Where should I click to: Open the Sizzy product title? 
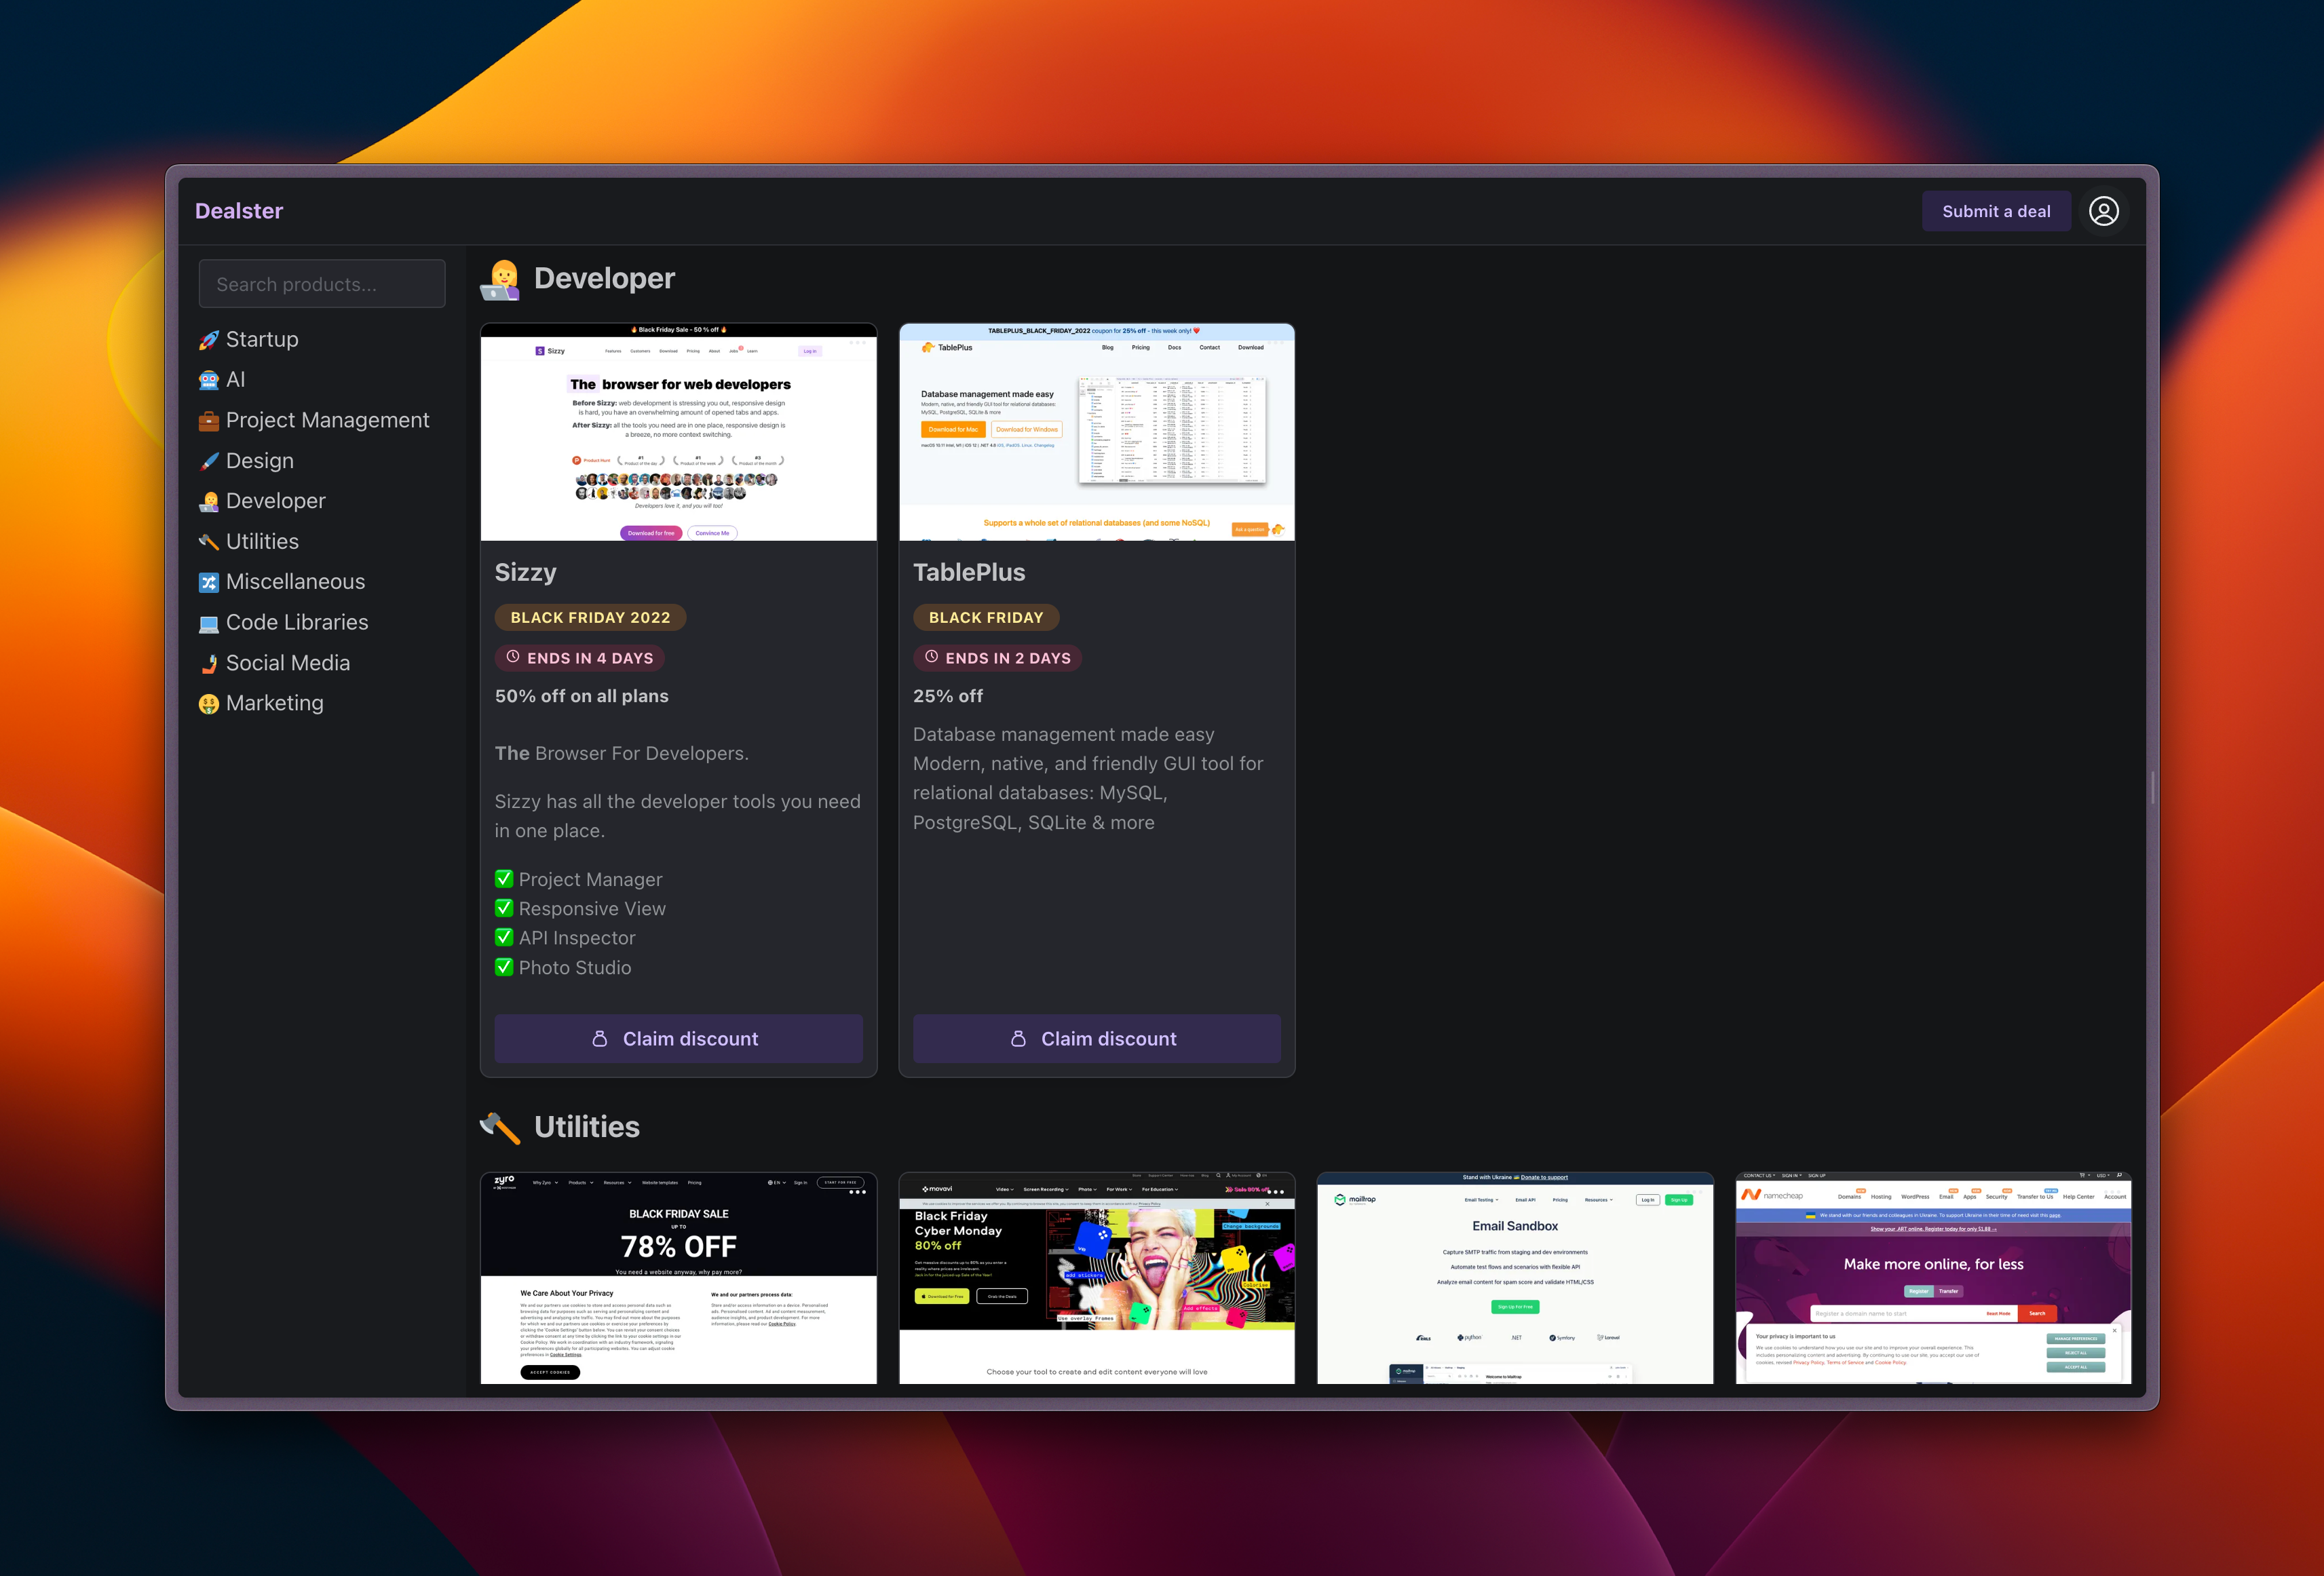pos(526,573)
